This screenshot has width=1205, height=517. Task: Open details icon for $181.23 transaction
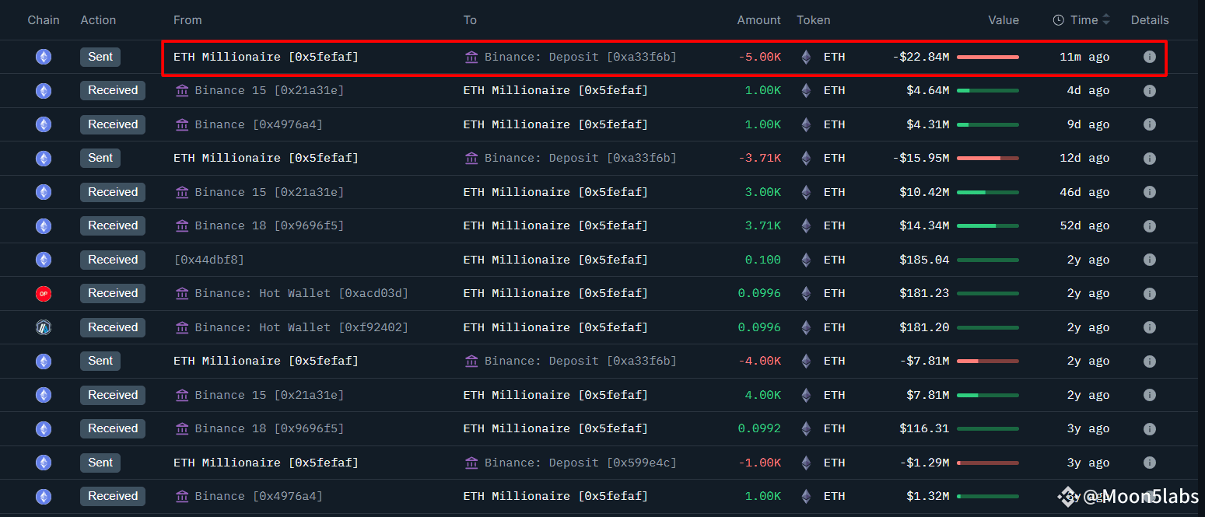pos(1149,293)
